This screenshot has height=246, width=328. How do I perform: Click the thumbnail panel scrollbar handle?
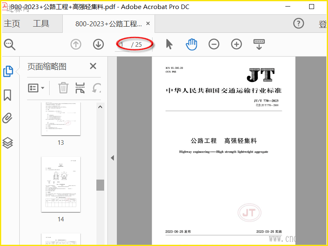[x=100, y=185]
